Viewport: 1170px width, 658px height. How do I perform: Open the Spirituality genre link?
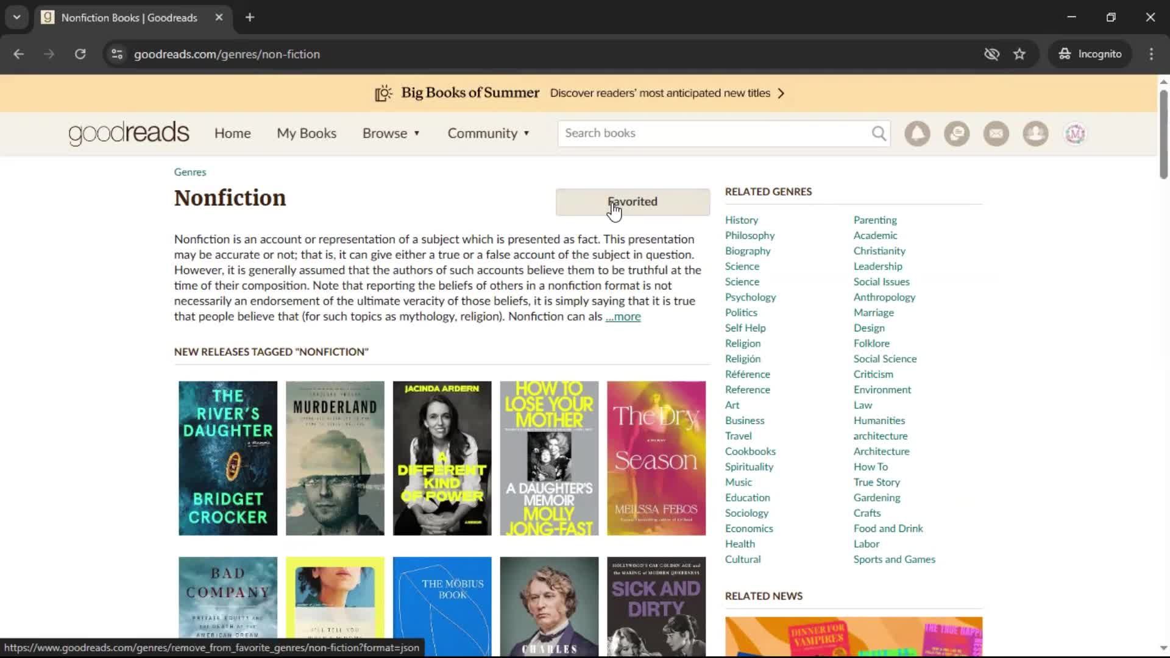click(749, 467)
